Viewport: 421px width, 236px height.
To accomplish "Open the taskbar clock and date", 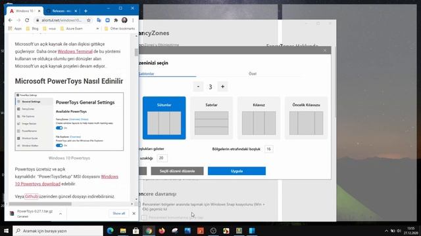I will 411,231.
